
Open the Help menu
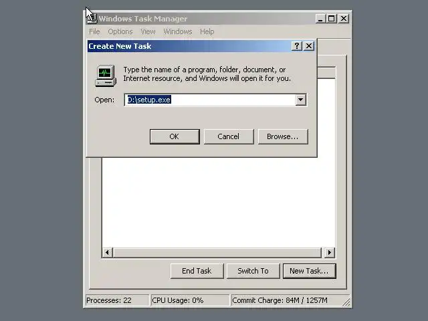(207, 31)
